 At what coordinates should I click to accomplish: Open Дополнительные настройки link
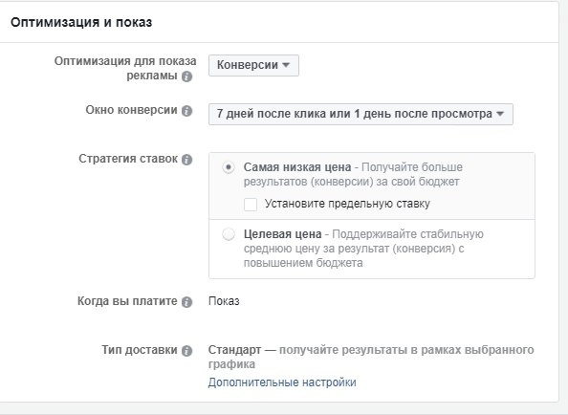[x=282, y=382]
